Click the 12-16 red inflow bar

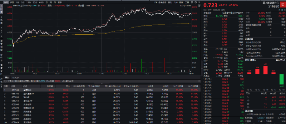click(x=265, y=70)
